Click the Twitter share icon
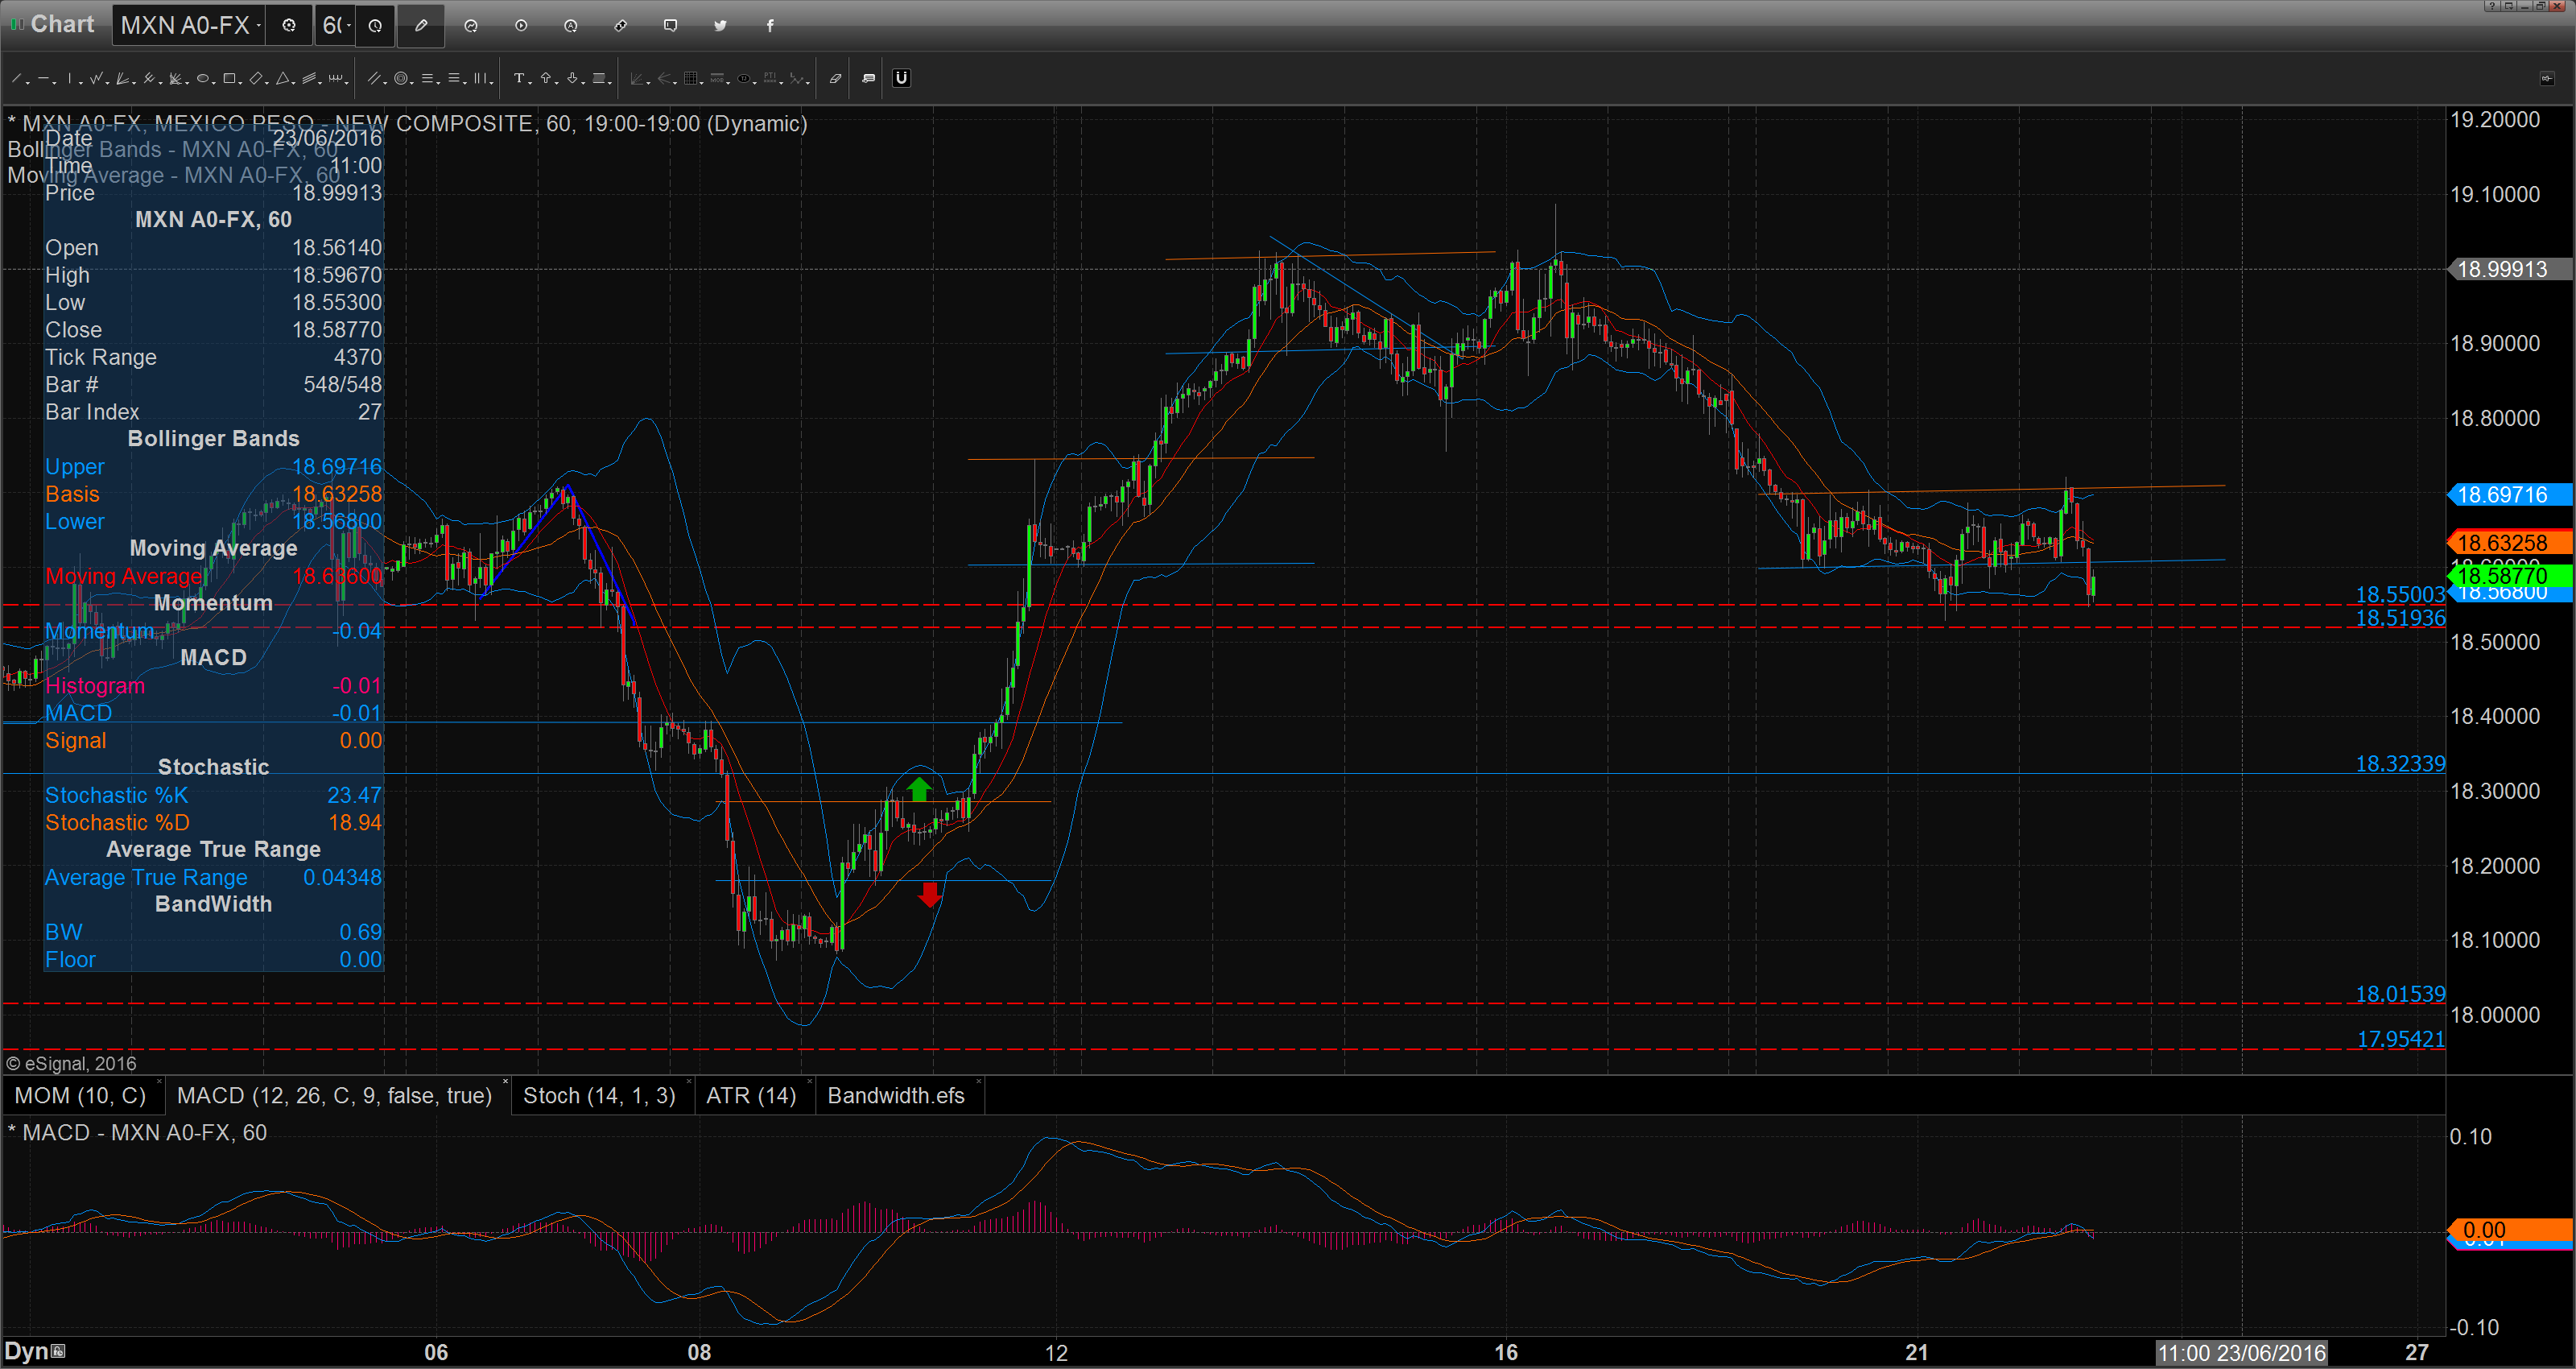2576x1369 pixels. click(x=720, y=25)
